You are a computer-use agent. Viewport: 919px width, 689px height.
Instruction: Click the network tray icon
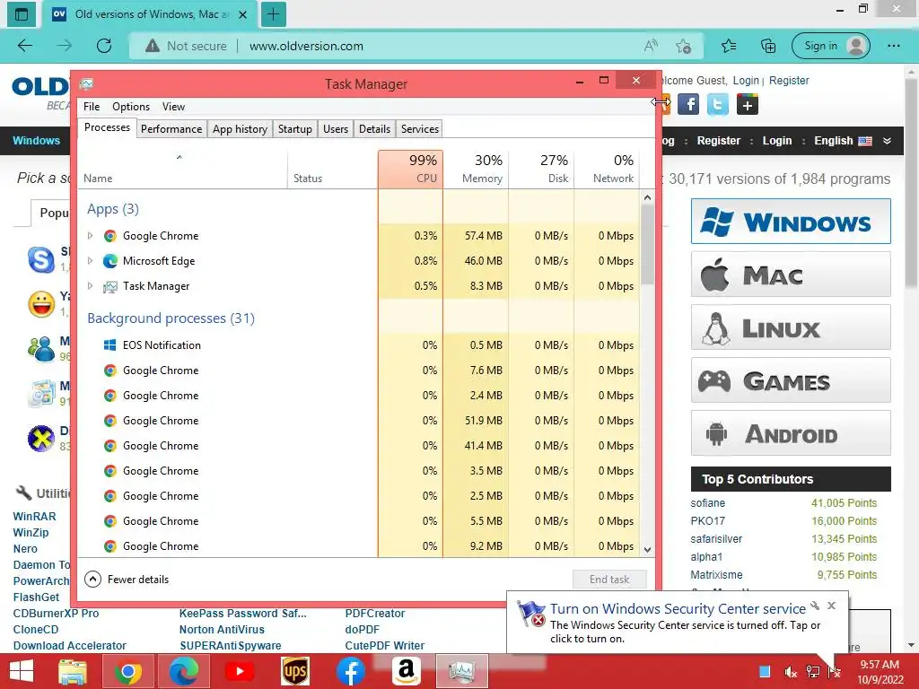click(813, 672)
